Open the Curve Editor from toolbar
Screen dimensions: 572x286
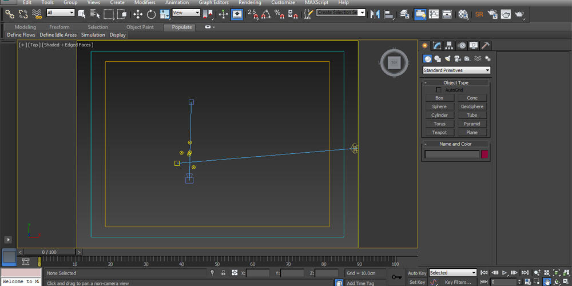[433, 14]
